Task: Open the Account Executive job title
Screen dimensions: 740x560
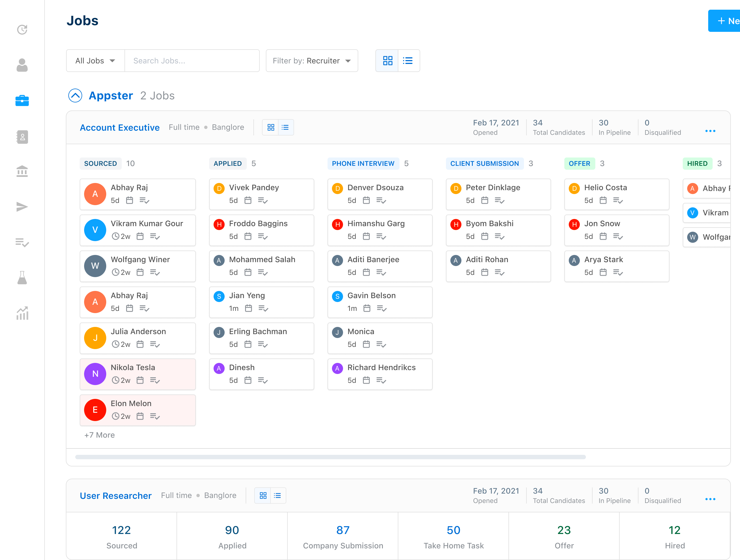Action: coord(120,128)
